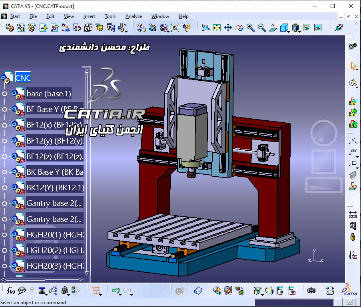Open the Analyze menu
361x307 pixels.
[134, 16]
